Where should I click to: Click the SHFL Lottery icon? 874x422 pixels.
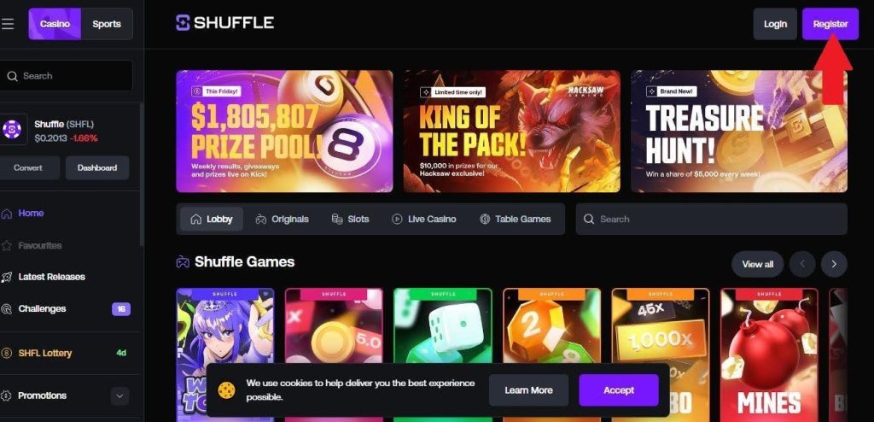[x=6, y=353]
